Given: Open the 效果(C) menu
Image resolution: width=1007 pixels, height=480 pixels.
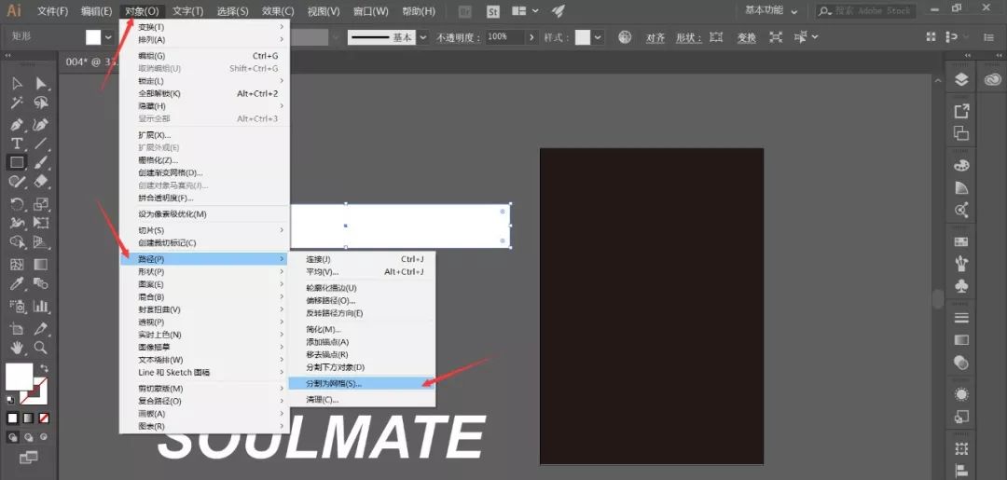Looking at the screenshot, I should (278, 11).
